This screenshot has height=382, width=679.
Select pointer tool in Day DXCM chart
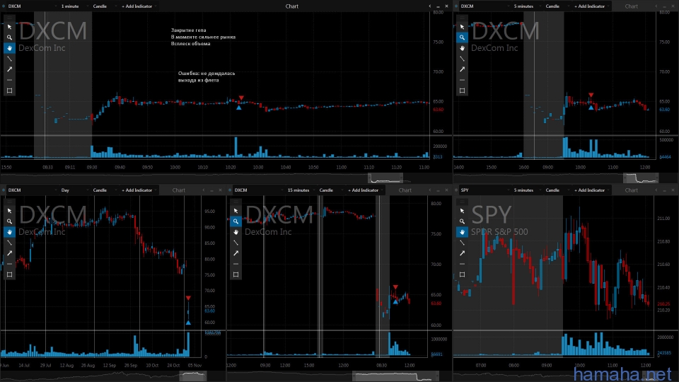(9, 211)
